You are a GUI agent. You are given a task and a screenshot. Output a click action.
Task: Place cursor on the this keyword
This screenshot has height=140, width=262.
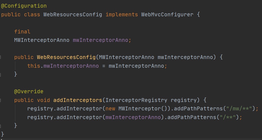tap(34, 66)
